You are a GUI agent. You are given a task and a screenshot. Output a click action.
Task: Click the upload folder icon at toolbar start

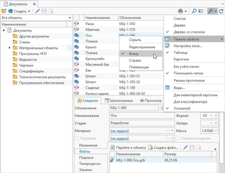click(x=3, y=11)
